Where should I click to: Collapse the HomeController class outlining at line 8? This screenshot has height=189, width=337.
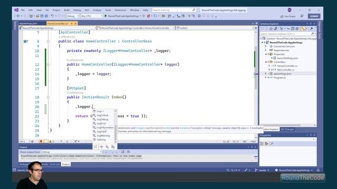(x=48, y=41)
